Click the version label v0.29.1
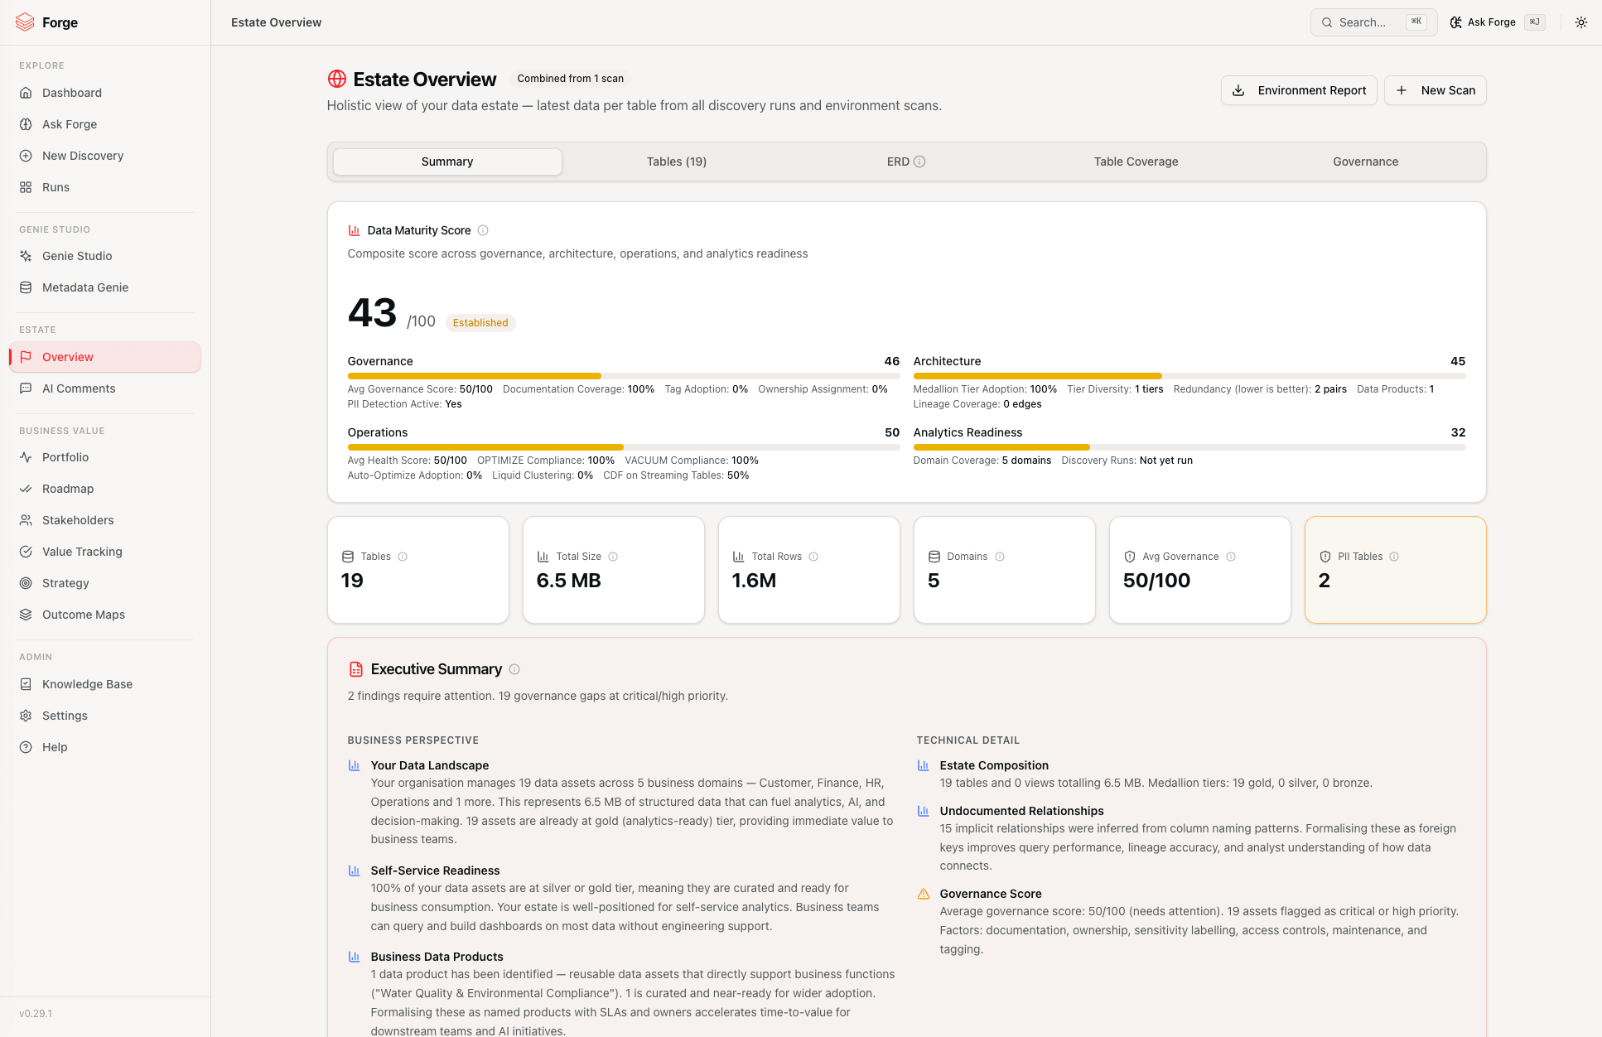This screenshot has height=1037, width=1602. point(36,1014)
